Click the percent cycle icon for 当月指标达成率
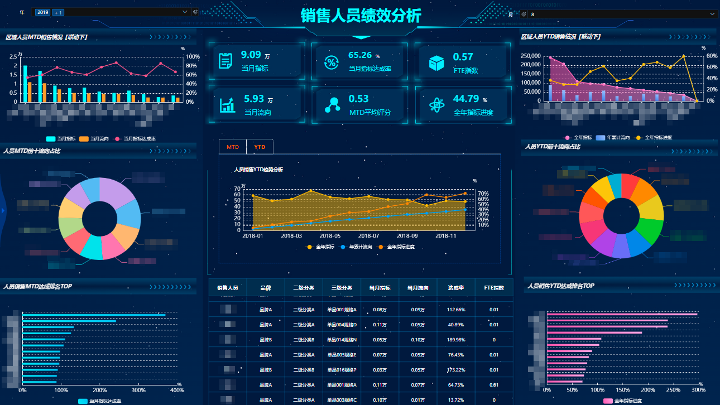Viewport: 720px width, 405px height. coord(331,62)
